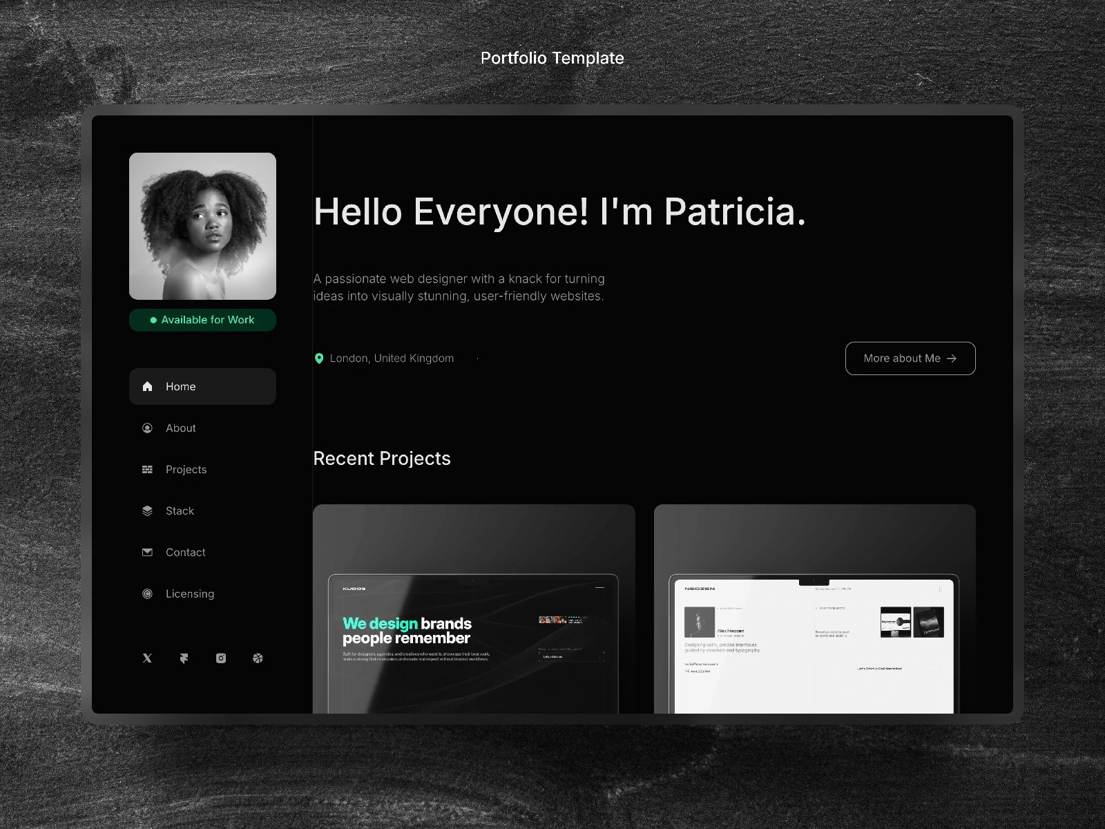1105x829 pixels.
Task: Open the Neozen light project card
Action: pyautogui.click(x=815, y=609)
